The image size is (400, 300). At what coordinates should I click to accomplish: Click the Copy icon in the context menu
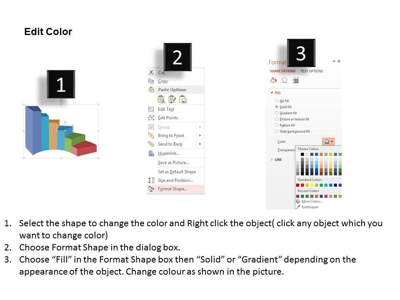coord(151,81)
